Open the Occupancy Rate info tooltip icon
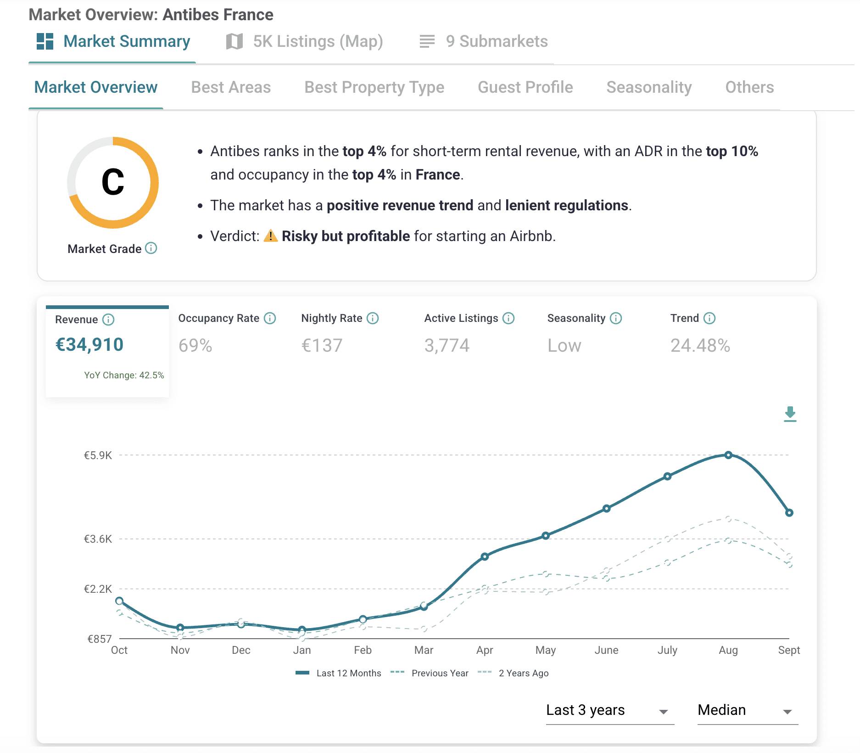860x753 pixels. click(270, 318)
